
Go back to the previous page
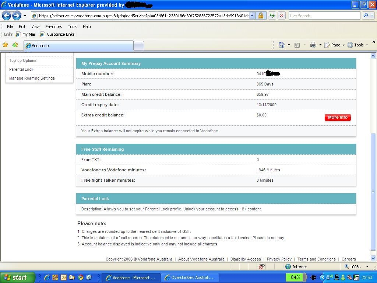(x=7, y=16)
